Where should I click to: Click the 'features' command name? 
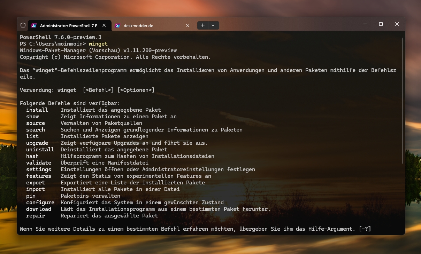point(39,176)
